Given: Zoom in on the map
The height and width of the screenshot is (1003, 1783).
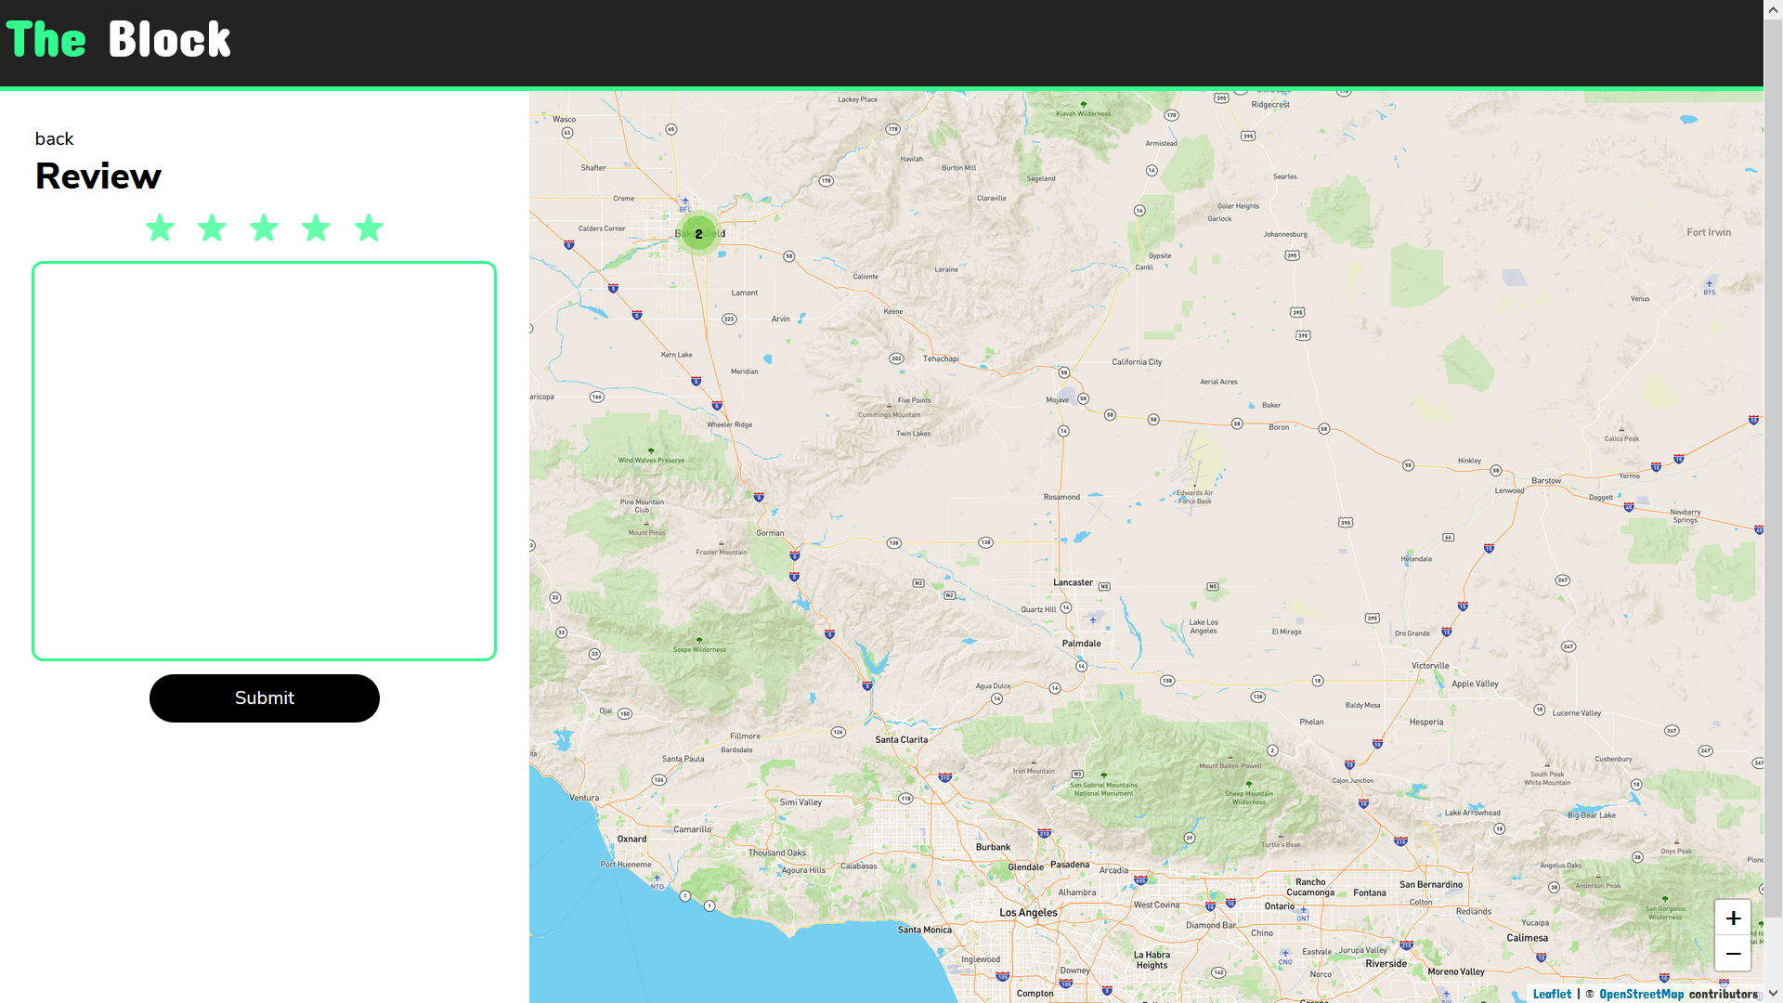Looking at the screenshot, I should (1733, 918).
